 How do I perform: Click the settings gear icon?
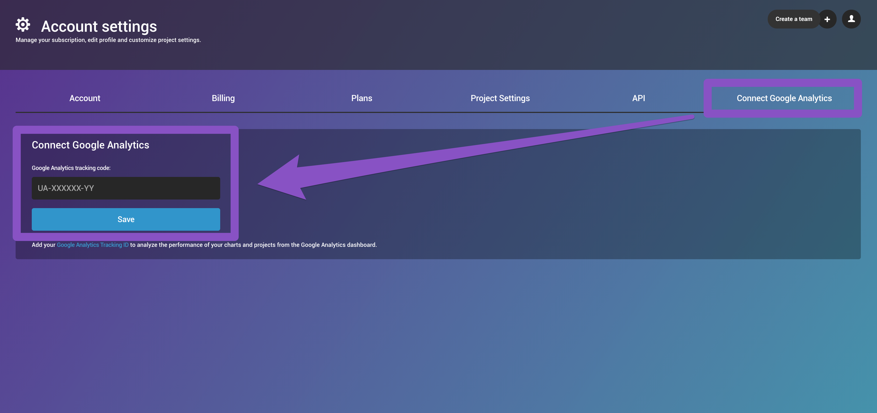pyautogui.click(x=23, y=24)
